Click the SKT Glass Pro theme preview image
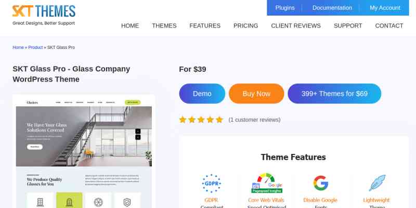Screen dimensions: 416x208 coord(84,151)
